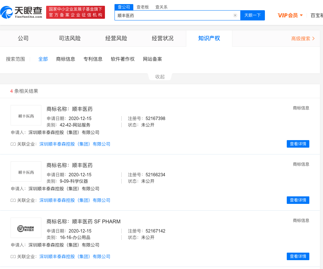The height and width of the screenshot is (269, 323).
Task: Open the 顺丰医药 SF PHARM trademark thumbnail
Action: [x=26, y=228]
